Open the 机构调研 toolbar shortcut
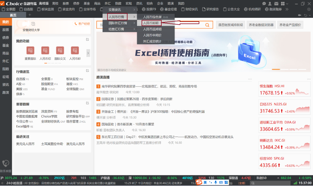 pyautogui.click(x=252, y=9)
